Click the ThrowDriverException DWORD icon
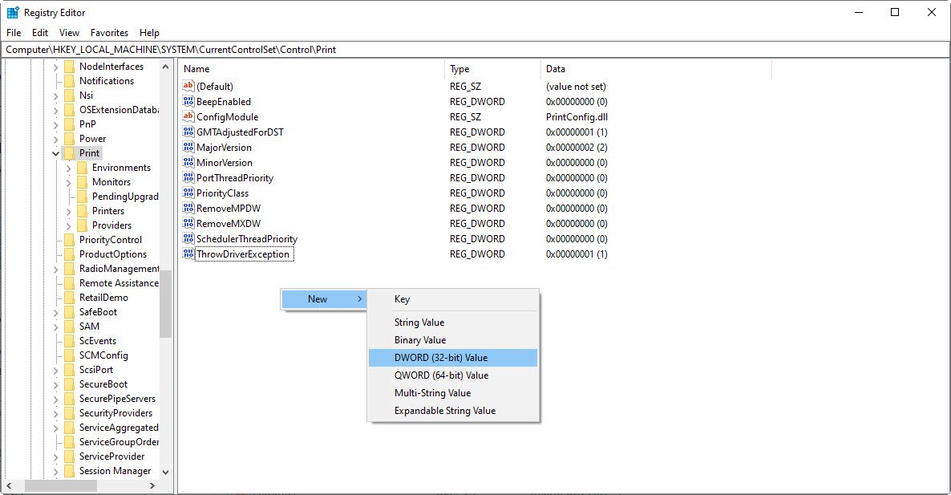 [188, 254]
